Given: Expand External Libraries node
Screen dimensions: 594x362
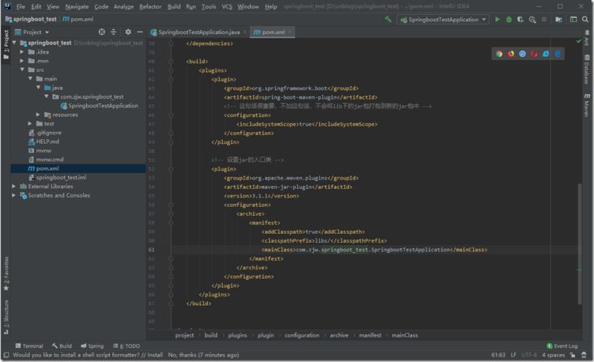Looking at the screenshot, I should [14, 186].
